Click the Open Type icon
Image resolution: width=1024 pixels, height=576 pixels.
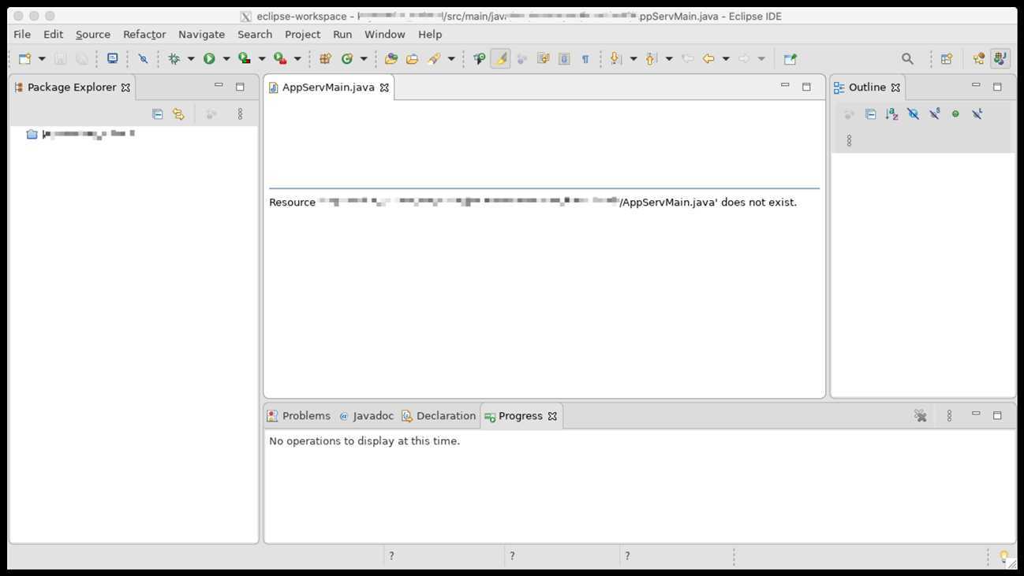(x=391, y=59)
